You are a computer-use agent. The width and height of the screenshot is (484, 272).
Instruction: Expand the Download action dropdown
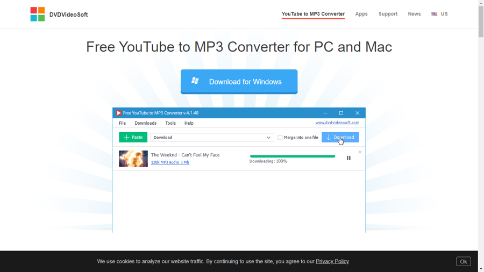(x=212, y=138)
